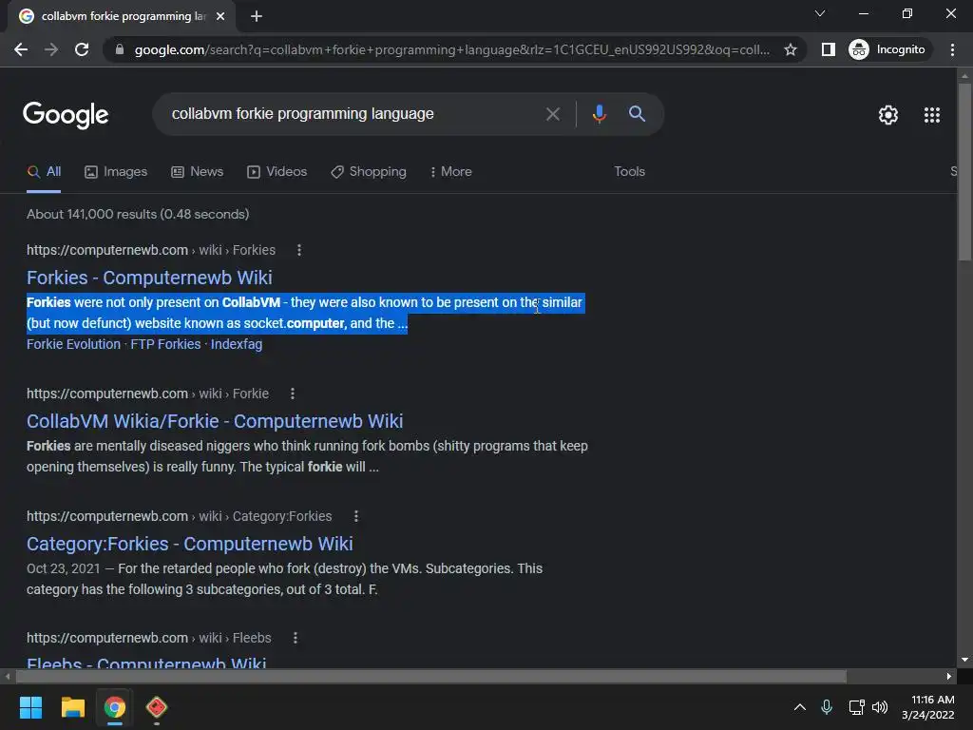Viewport: 973px width, 730px height.
Task: Open options for the wiki › Forkies result
Action: pyautogui.click(x=299, y=250)
